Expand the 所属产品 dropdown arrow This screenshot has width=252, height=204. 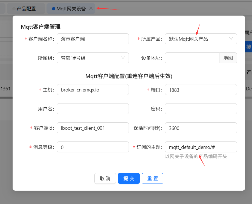coord(231,39)
